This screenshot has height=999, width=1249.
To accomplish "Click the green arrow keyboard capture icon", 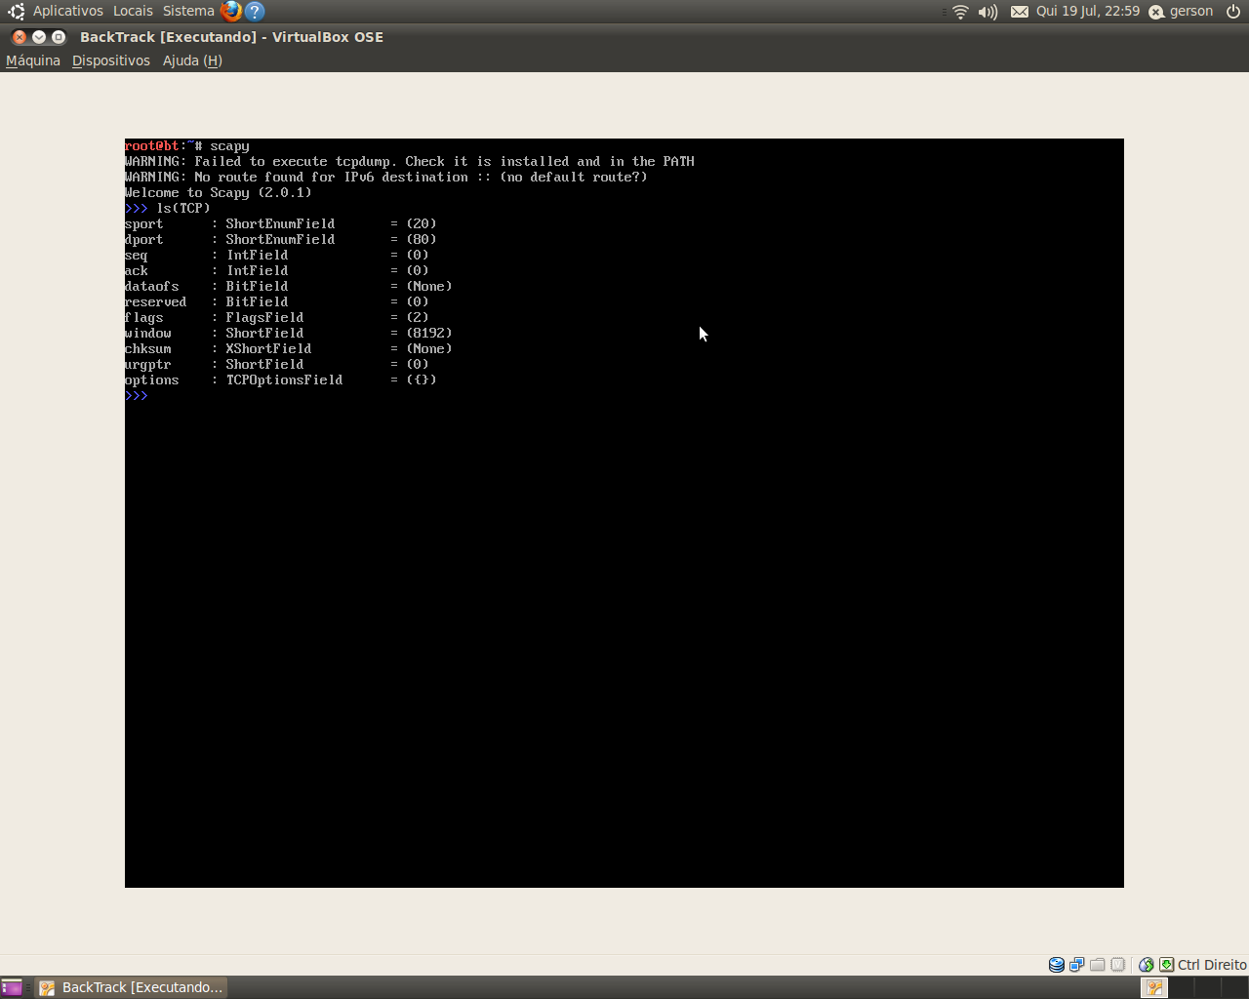I will pyautogui.click(x=1166, y=965).
